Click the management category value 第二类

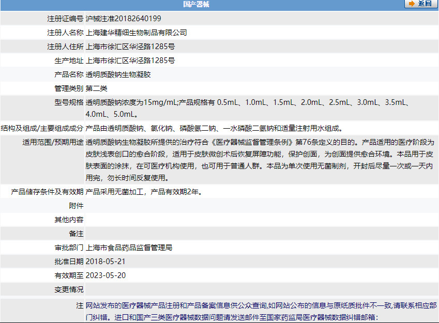(96, 88)
